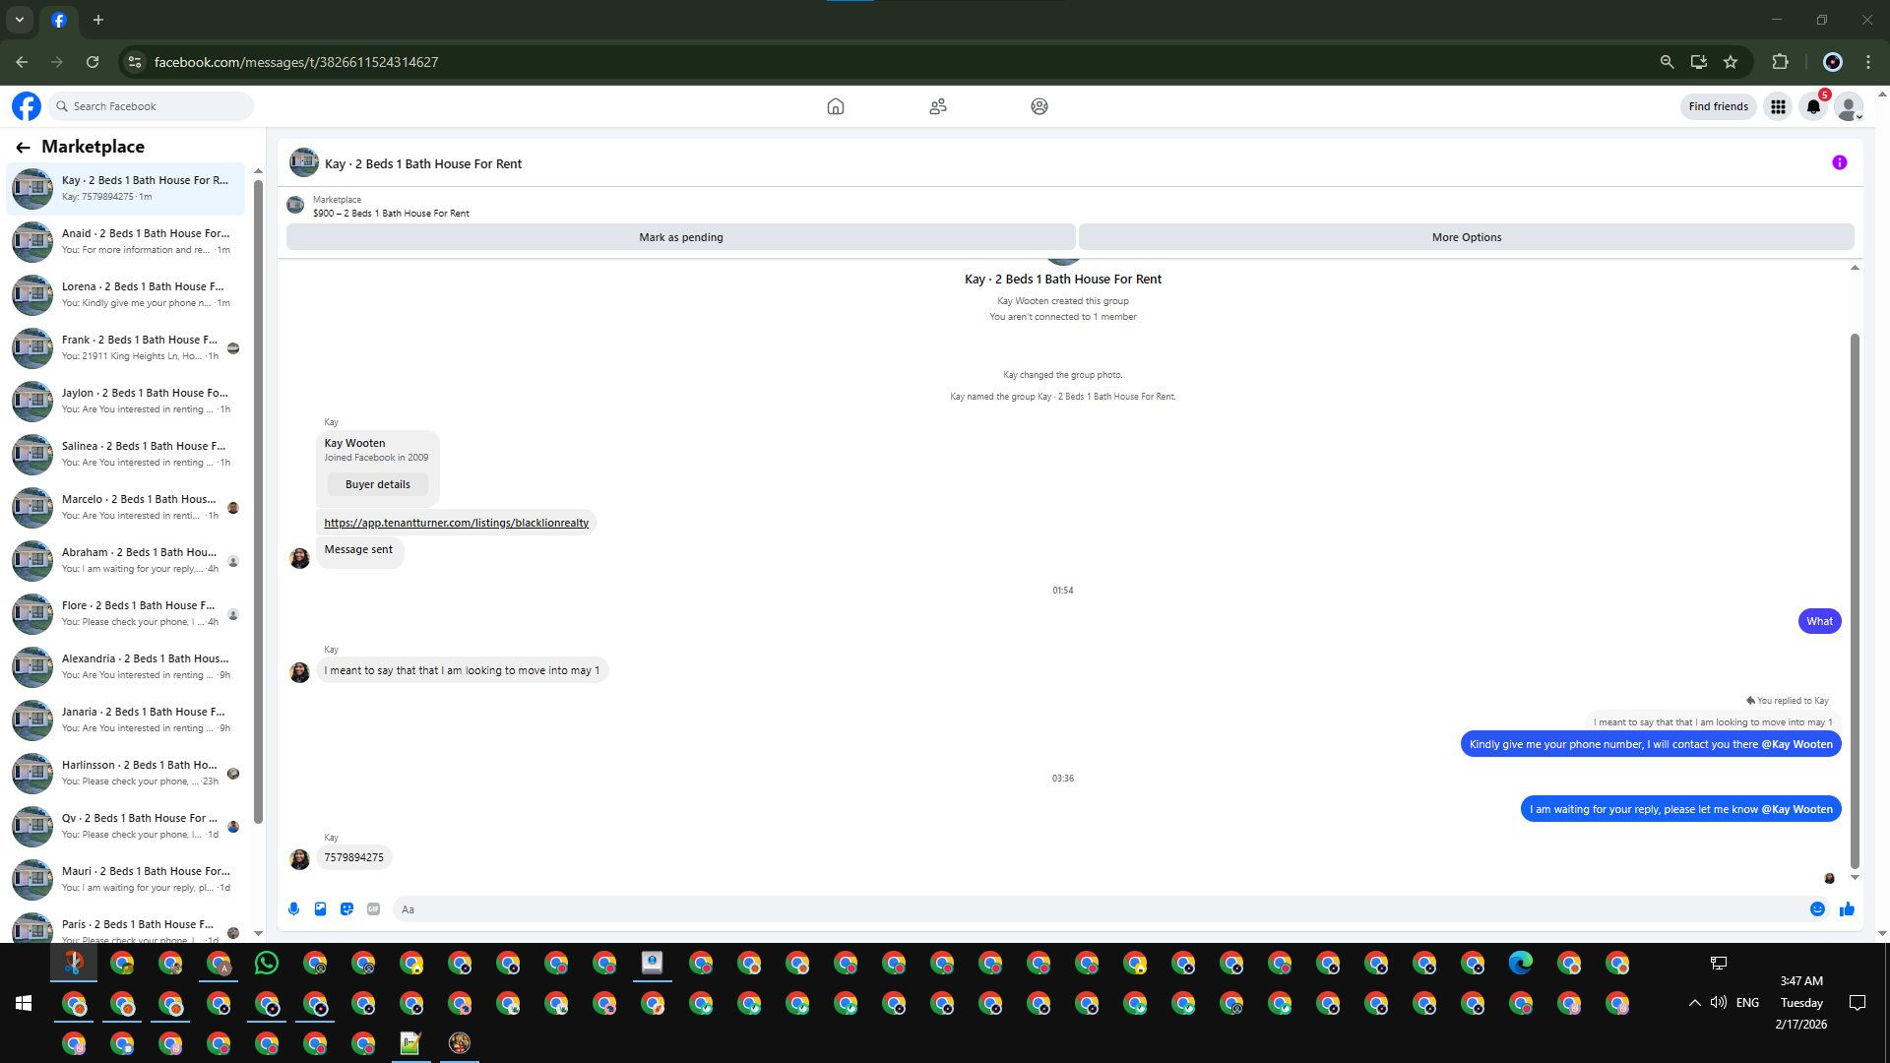Open the Kay conversation in the list
Image resolution: width=1890 pixels, height=1063 pixels.
click(126, 188)
